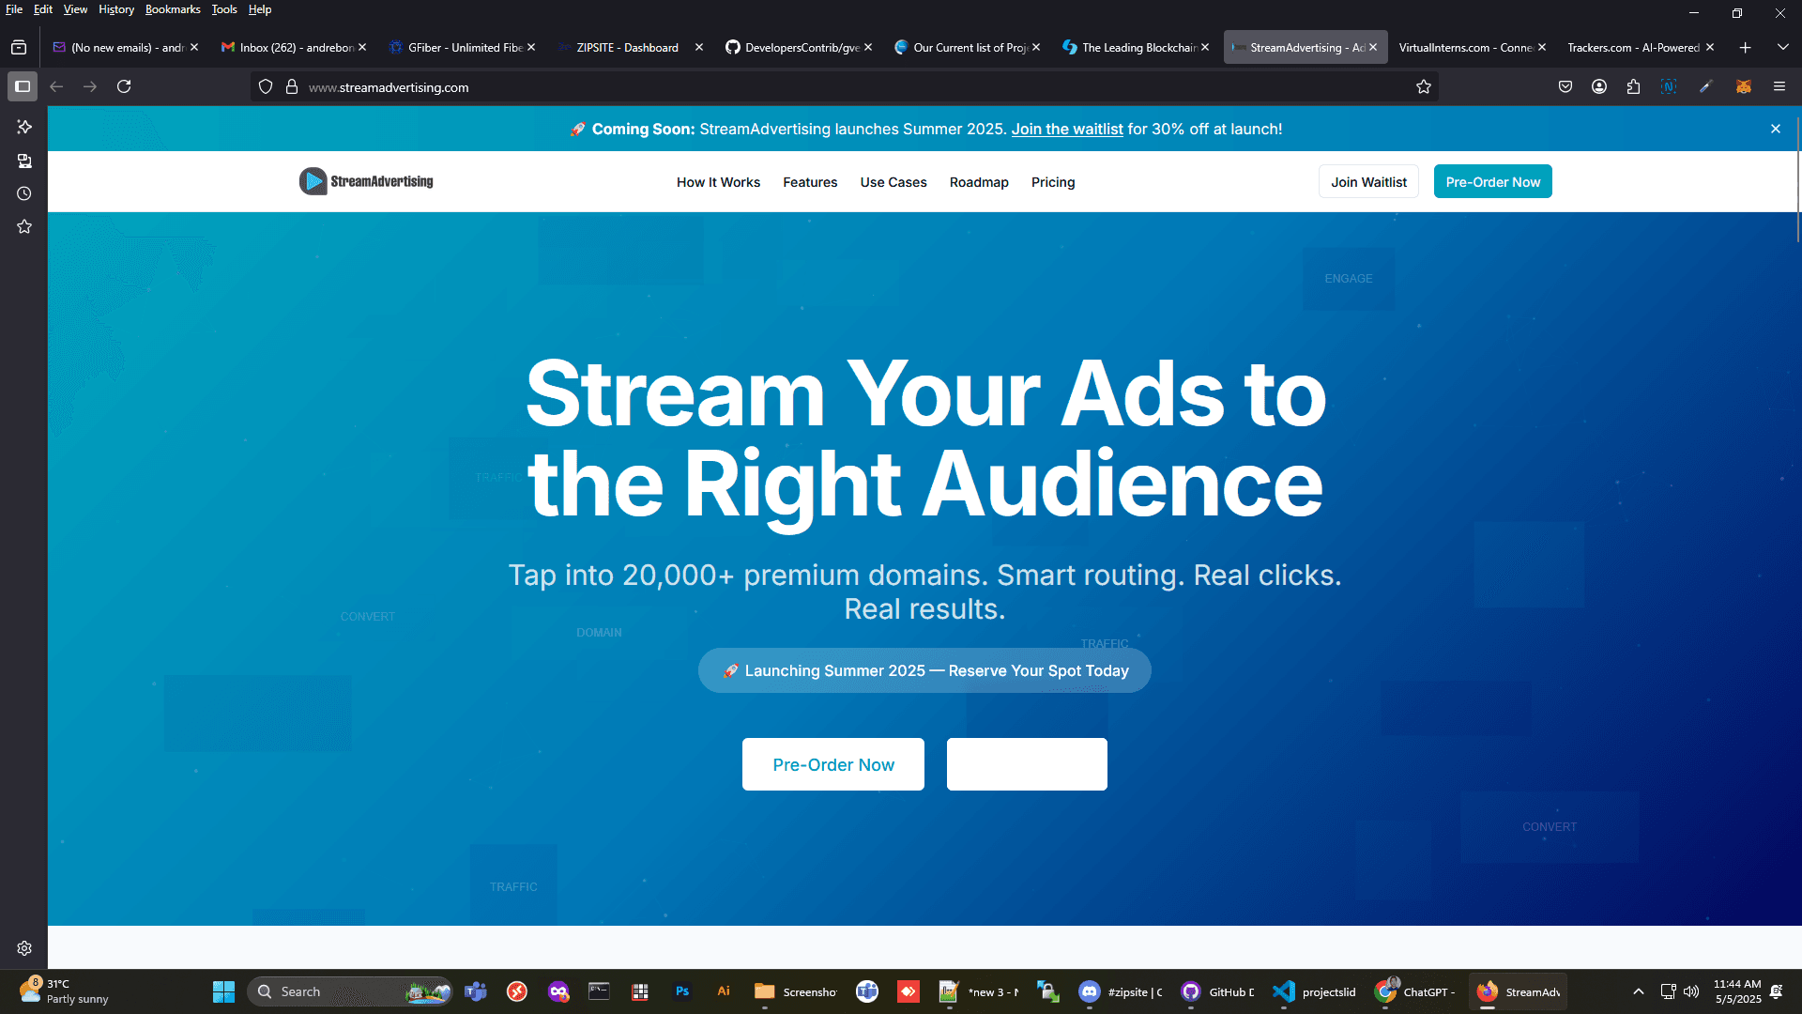Open Photoshop from the taskbar

pos(682,991)
